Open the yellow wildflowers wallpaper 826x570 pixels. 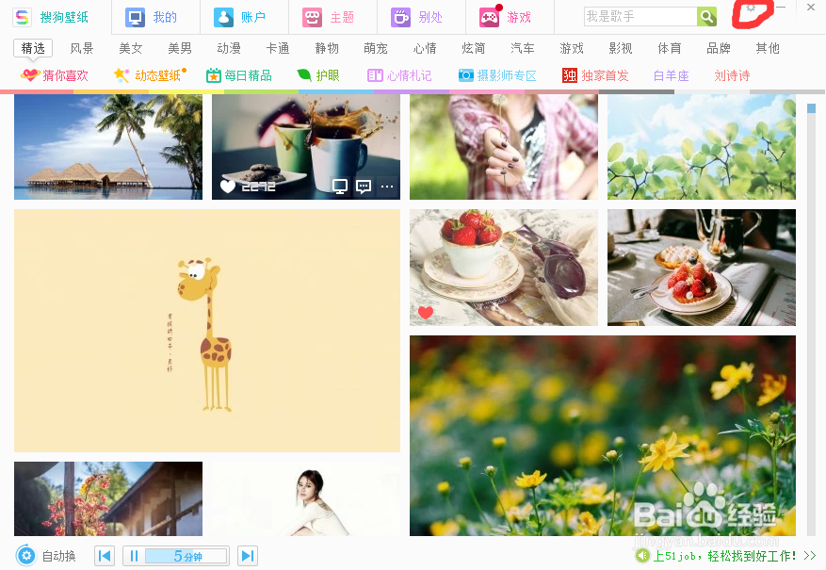click(603, 435)
